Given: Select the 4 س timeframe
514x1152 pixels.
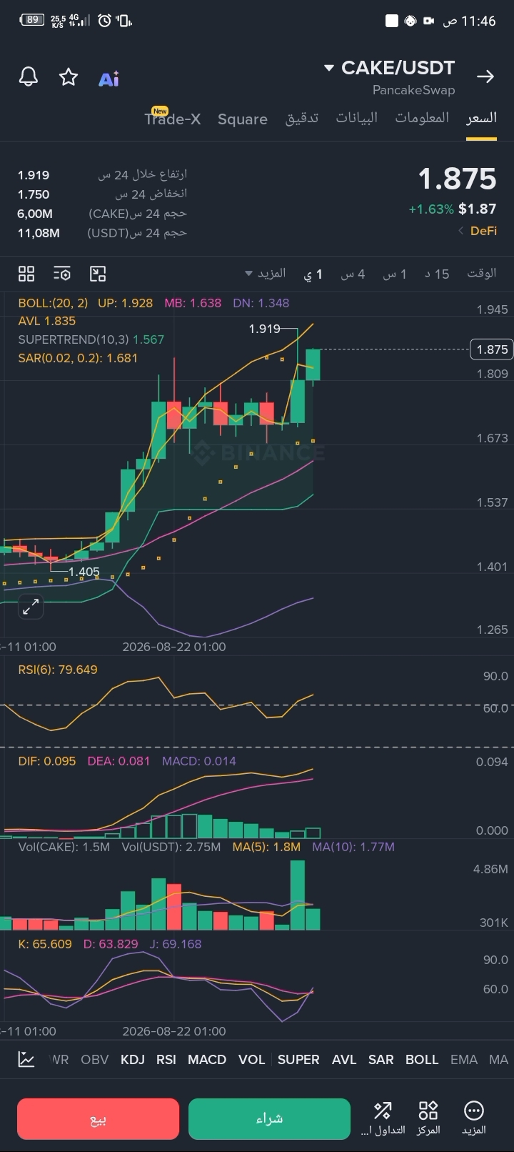Looking at the screenshot, I should pyautogui.click(x=353, y=274).
